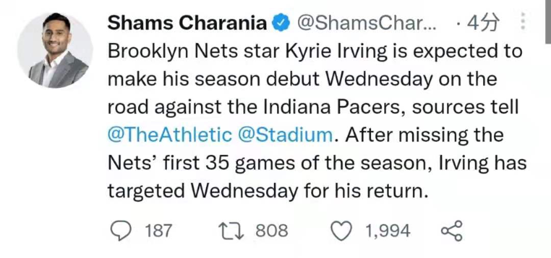This screenshot has width=551, height=258.
Task: Click the reply speech bubble icon
Action: pyautogui.click(x=120, y=231)
